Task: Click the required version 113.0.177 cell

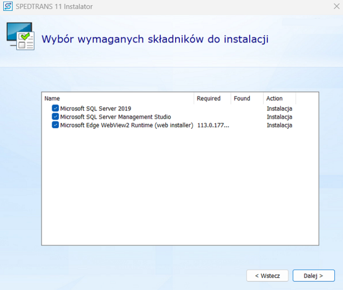Action: (x=213, y=125)
